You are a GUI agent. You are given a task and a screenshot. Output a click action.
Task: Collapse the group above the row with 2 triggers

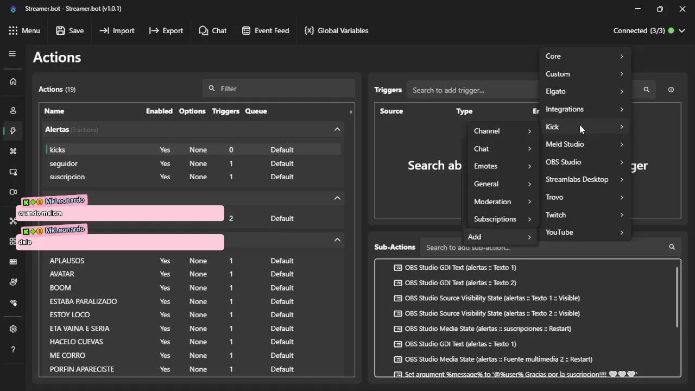point(337,198)
